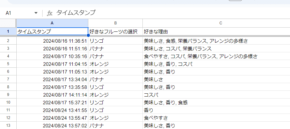Click リンゴ cell in row 2
This screenshot has height=129, width=290.
(116, 41)
